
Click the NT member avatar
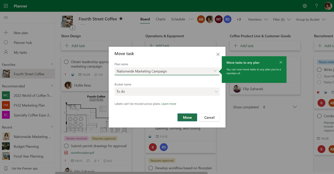point(219,19)
